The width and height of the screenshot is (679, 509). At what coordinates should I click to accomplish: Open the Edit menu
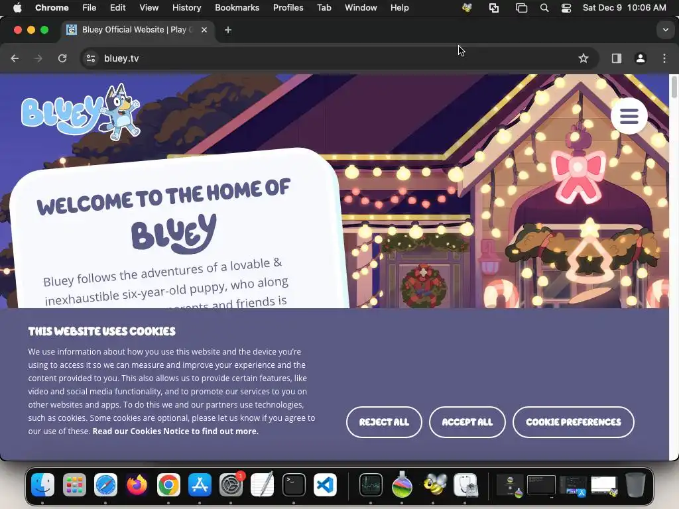[x=117, y=8]
